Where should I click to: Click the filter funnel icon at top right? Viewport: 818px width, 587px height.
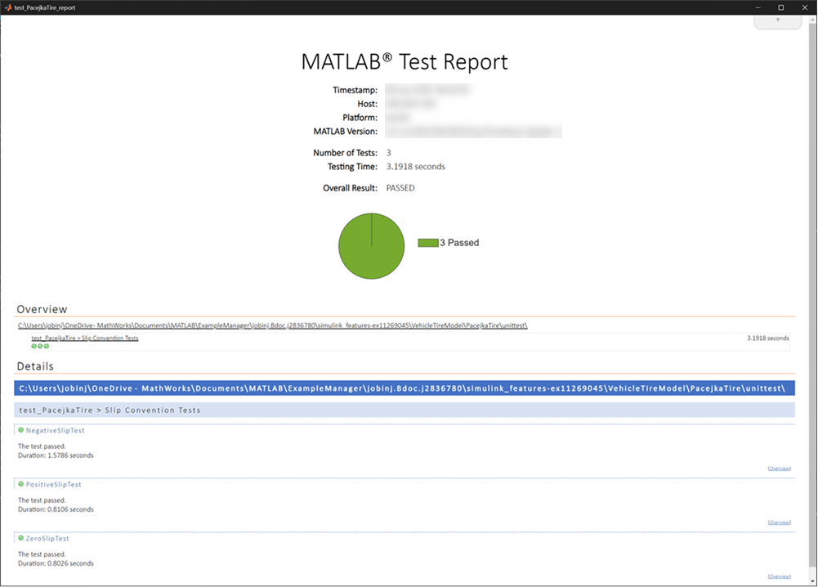coord(777,20)
